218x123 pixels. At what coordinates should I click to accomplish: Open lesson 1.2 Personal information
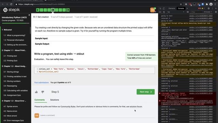point(14,40)
